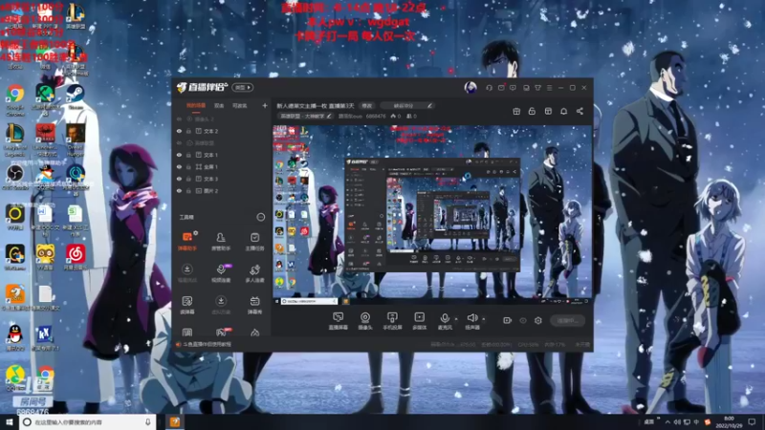Open the QQ penguin desktop shortcut
The width and height of the screenshot is (765, 430).
tap(15, 338)
